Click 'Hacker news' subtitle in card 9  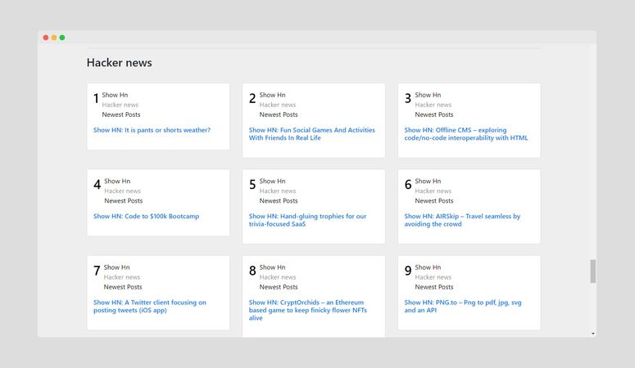pyautogui.click(x=433, y=277)
